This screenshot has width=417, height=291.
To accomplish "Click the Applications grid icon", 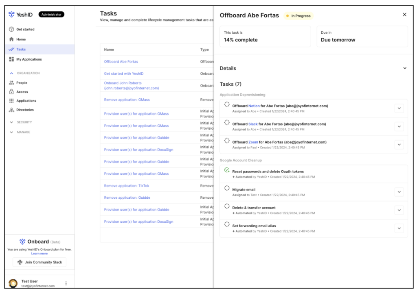I will 11,101.
